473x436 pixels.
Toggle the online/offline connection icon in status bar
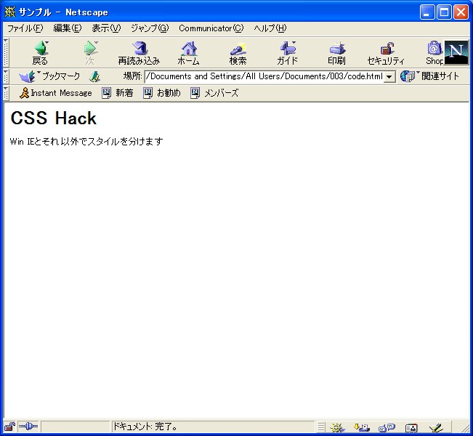tap(28, 427)
